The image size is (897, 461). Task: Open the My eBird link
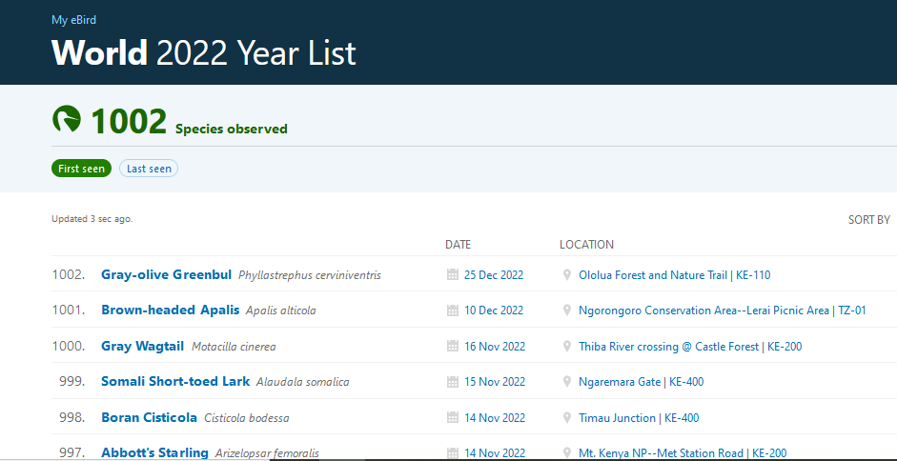[x=73, y=20]
